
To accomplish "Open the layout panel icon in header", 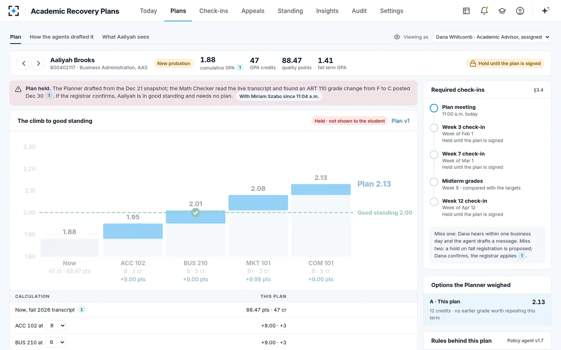I will click(x=466, y=11).
